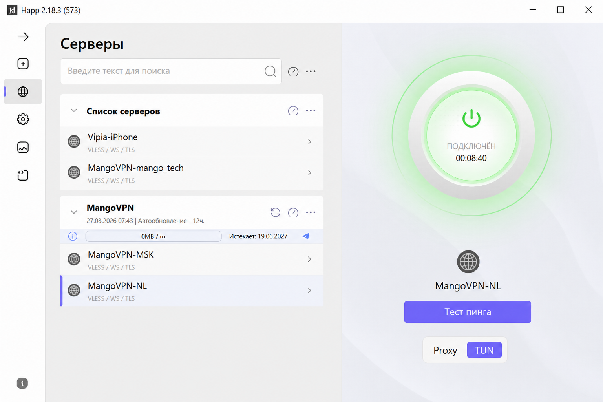Click the Happ app logo in title bar
The height and width of the screenshot is (402, 603).
coord(12,10)
